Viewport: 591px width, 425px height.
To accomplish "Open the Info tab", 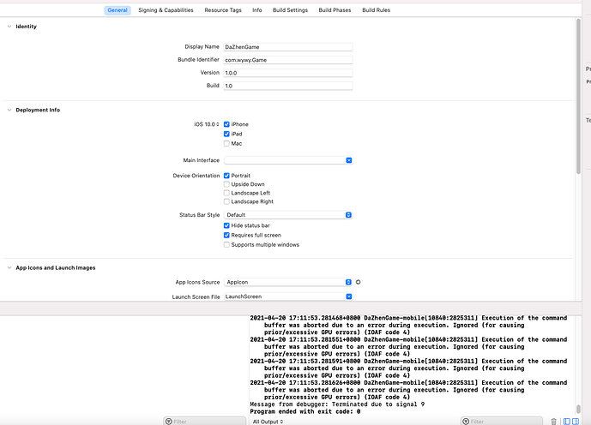I will [257, 10].
